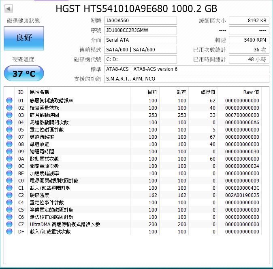Click the status orb for attribute C7
Viewport: 273px width, 269px height.
pyautogui.click(x=9, y=225)
